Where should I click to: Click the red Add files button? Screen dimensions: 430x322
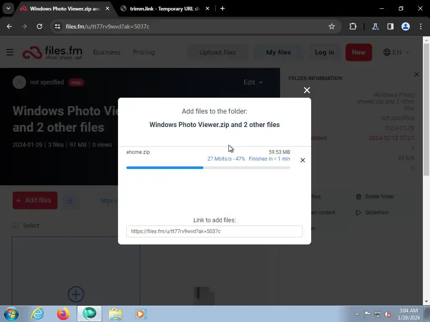tap(35, 200)
